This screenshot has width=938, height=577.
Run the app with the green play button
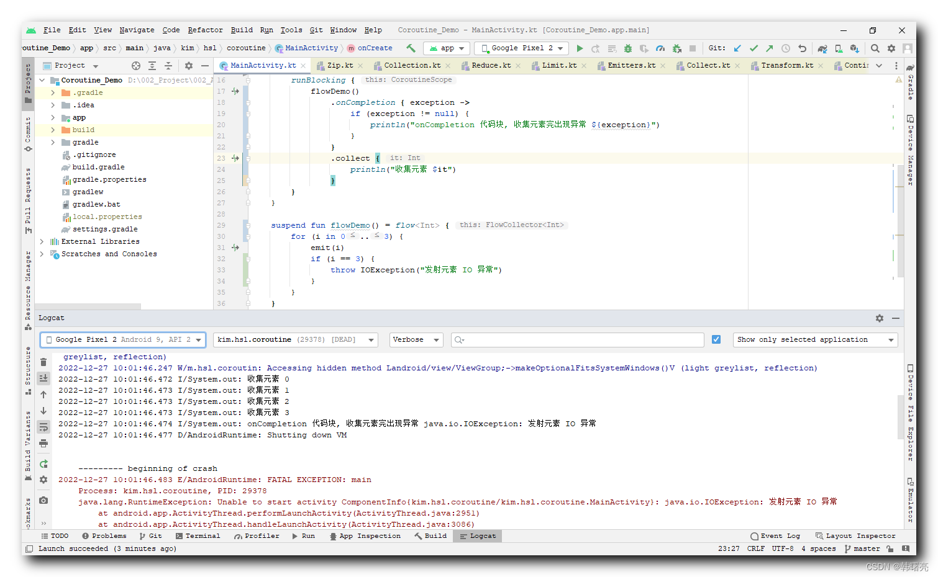580,48
